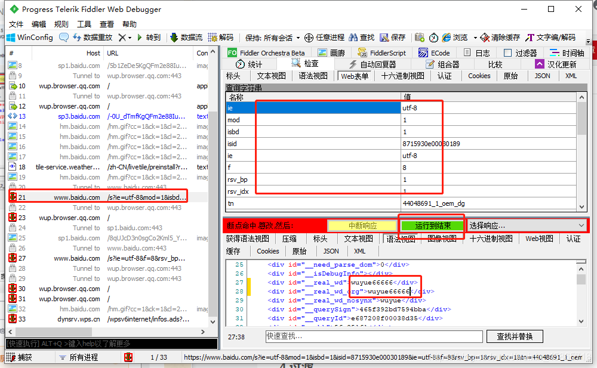Select request Web表单 tab
The image size is (597, 368).
click(x=355, y=76)
